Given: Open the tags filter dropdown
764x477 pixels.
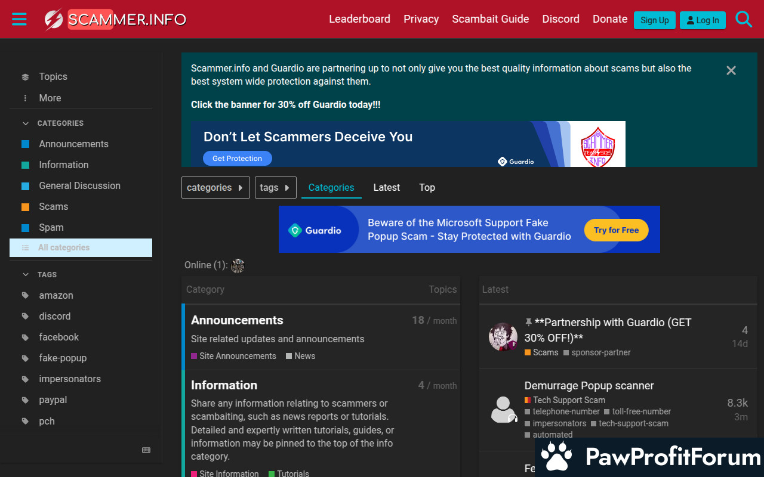Looking at the screenshot, I should (x=276, y=187).
